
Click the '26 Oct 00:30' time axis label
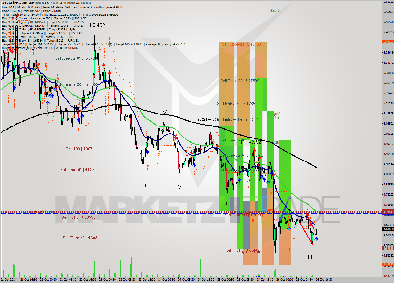(285, 280)
